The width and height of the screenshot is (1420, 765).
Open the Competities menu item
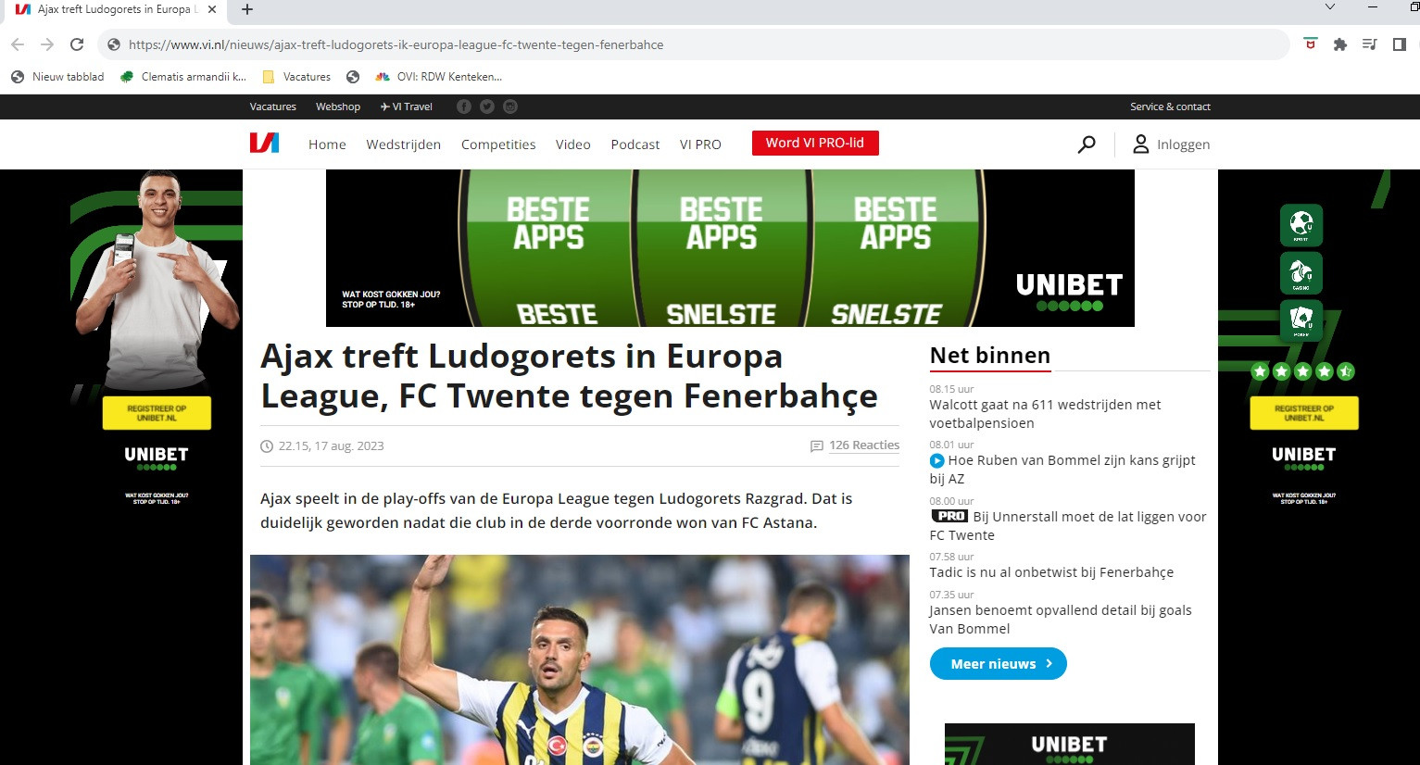tap(498, 144)
